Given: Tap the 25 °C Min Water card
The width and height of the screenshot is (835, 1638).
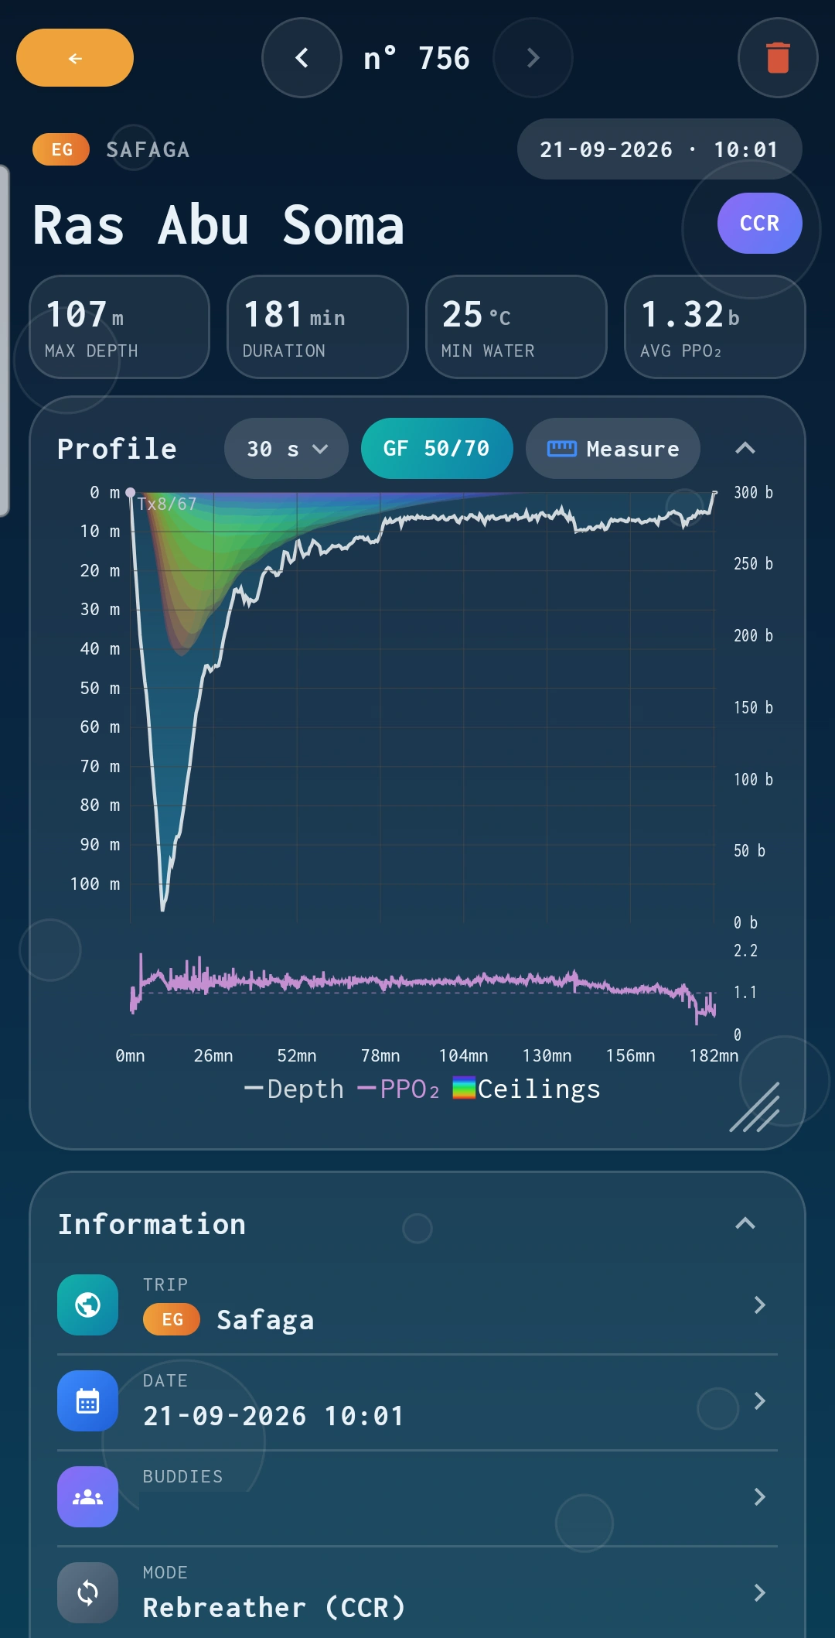Looking at the screenshot, I should click(x=516, y=327).
